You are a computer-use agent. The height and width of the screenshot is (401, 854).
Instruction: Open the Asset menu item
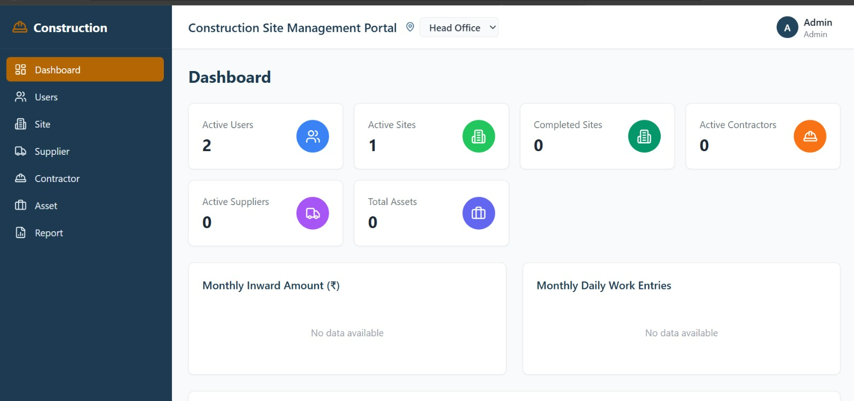point(85,206)
